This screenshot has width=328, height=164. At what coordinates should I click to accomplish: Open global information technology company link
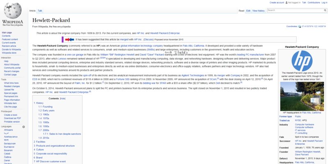142,46
